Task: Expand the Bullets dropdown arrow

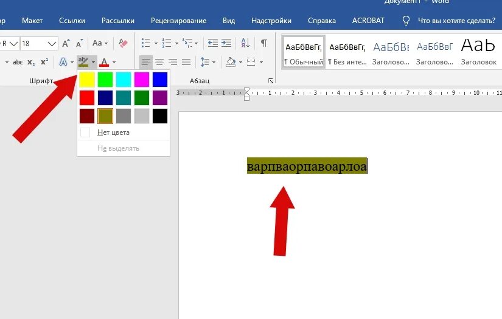Action: click(156, 44)
